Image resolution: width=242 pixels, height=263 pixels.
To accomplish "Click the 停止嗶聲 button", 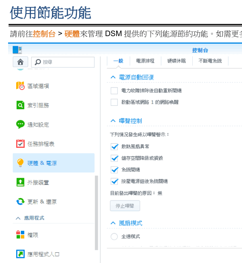I will [x=125, y=206].
